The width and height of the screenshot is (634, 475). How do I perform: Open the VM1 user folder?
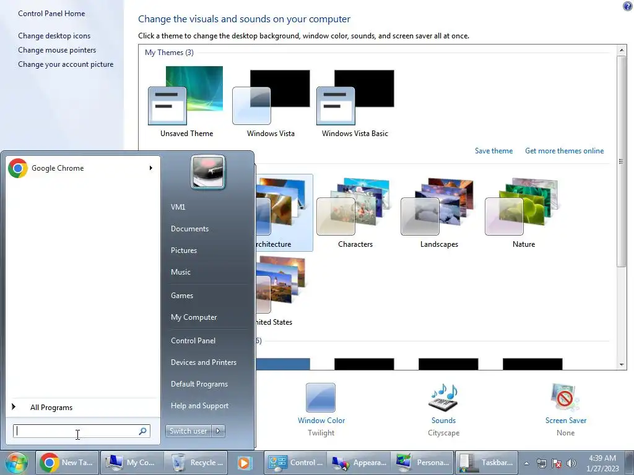(178, 207)
